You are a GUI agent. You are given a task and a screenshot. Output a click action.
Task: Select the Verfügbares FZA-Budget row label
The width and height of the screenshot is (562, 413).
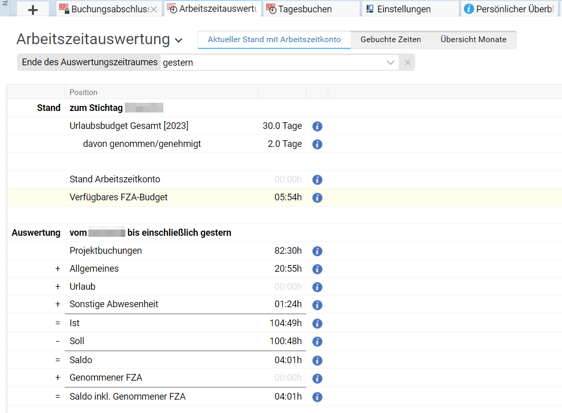tap(118, 197)
